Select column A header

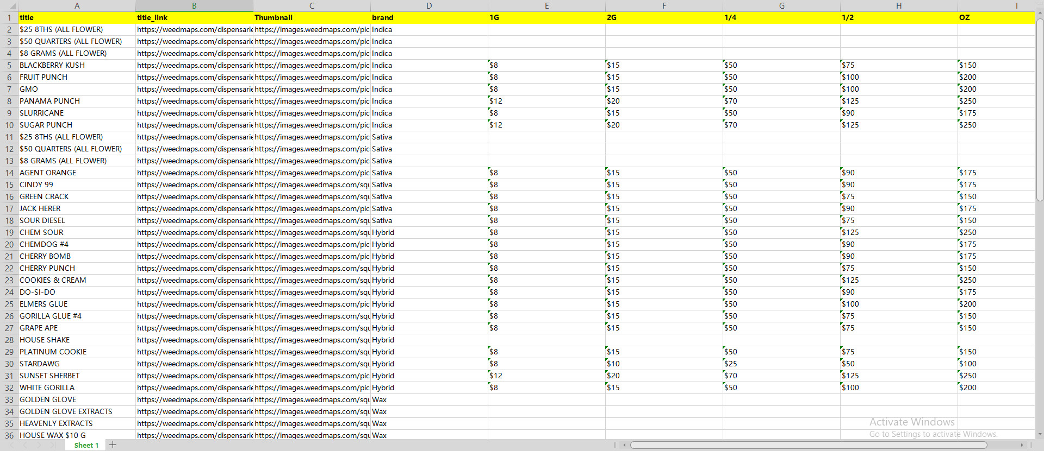click(77, 5)
